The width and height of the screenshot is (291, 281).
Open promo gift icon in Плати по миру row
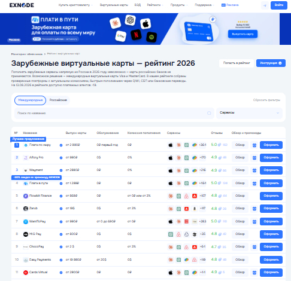(x=254, y=145)
